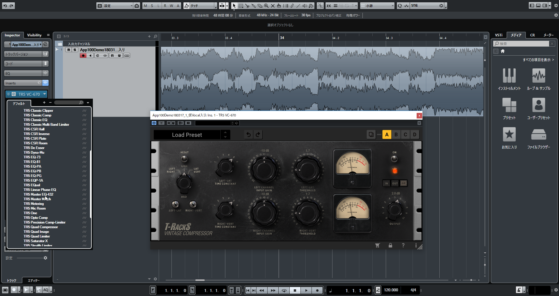The height and width of the screenshot is (296, 559).
Task: Open the T-RackS help question mark
Action: pyautogui.click(x=403, y=245)
